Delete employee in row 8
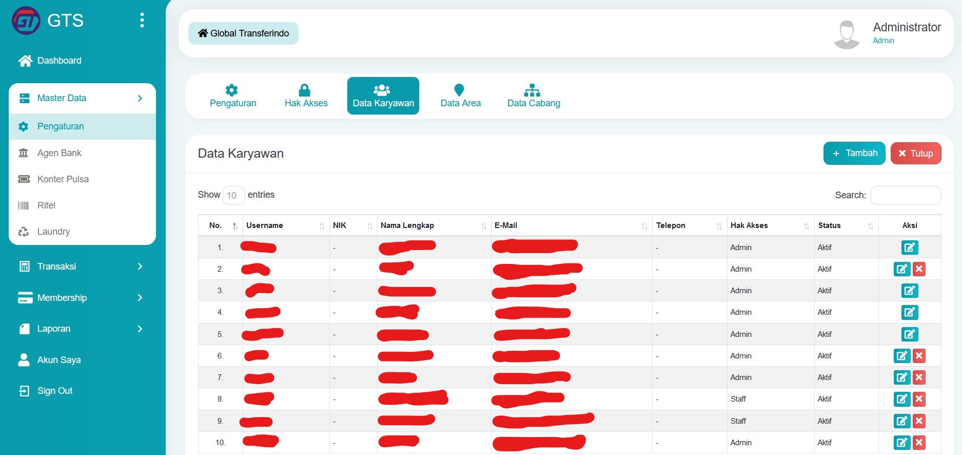The image size is (962, 455). [919, 399]
